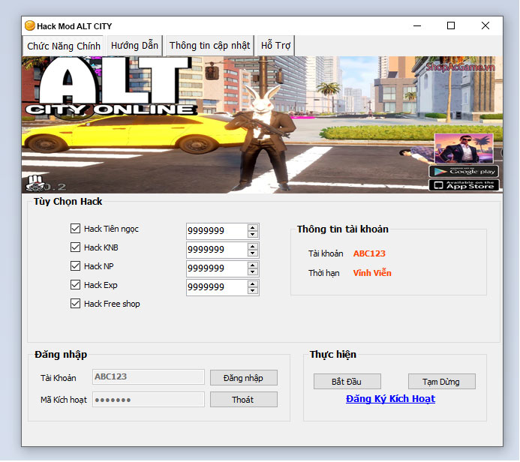This screenshot has height=462, width=520.
Task: Click the Vĩnh Viễn expiry text
Action: pyautogui.click(x=372, y=273)
